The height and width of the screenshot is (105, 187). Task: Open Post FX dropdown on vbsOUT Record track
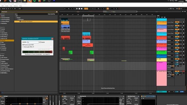click(171, 73)
